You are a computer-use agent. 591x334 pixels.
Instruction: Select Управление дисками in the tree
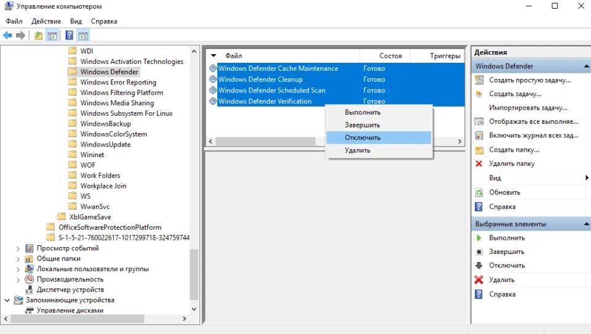70,311
